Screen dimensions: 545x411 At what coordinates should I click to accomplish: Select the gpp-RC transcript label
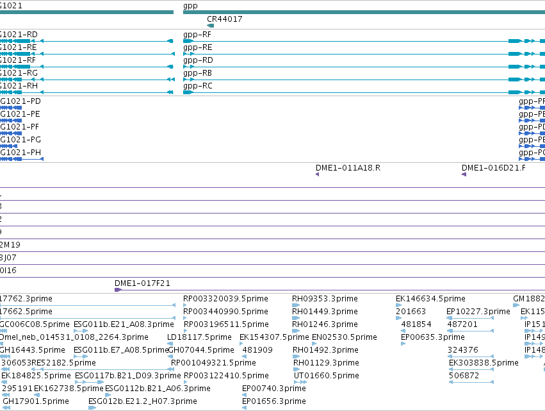tap(197, 86)
